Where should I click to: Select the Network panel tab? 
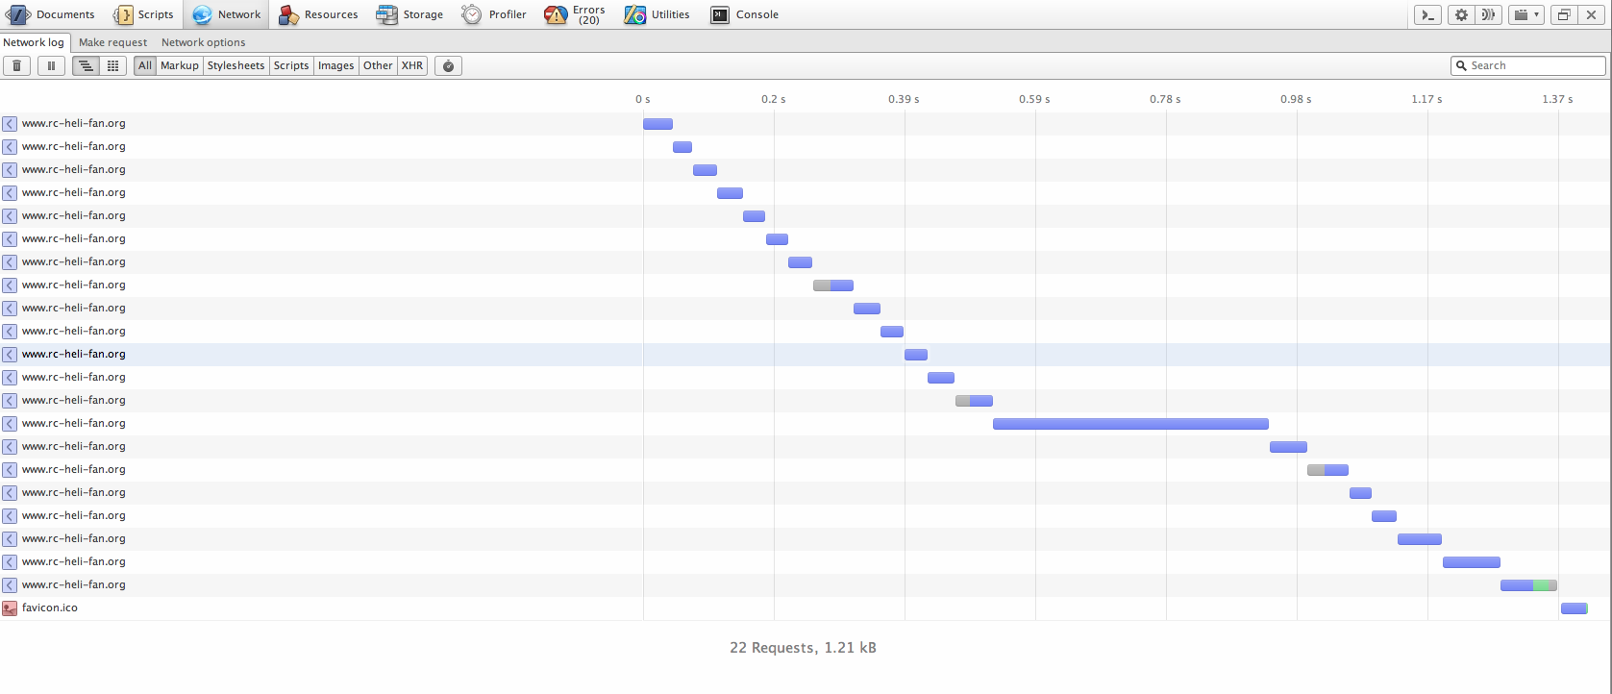pyautogui.click(x=227, y=14)
